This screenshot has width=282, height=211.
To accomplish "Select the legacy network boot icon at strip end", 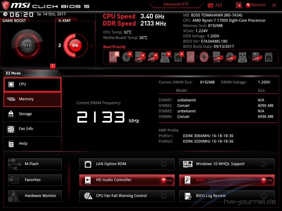I will pos(269,57).
